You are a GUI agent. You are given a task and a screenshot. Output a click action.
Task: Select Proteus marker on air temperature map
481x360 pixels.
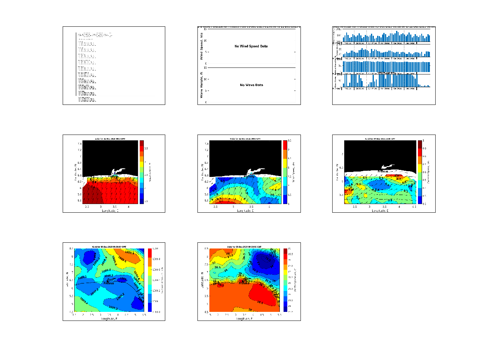tap(244, 280)
